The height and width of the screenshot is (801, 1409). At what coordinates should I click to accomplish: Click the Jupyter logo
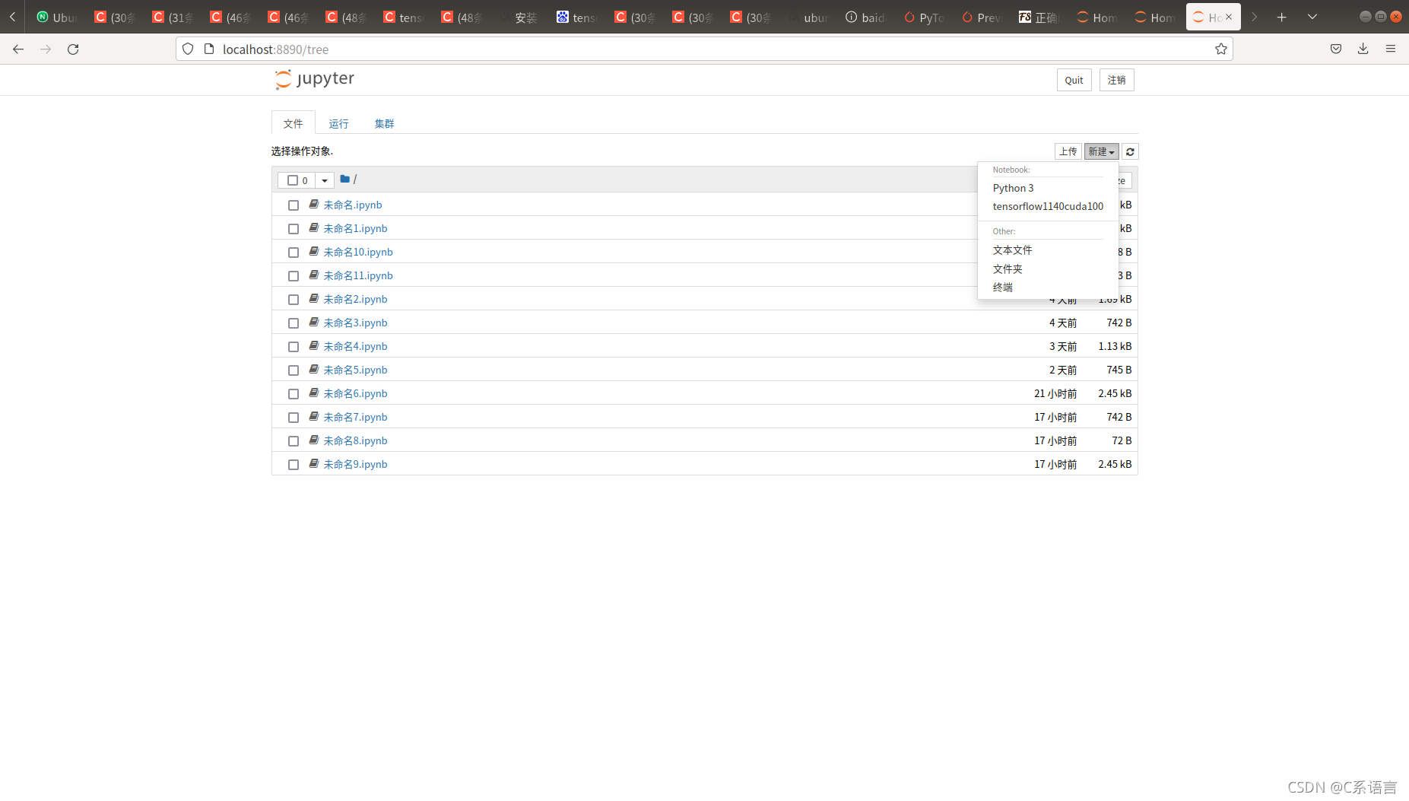pos(314,79)
